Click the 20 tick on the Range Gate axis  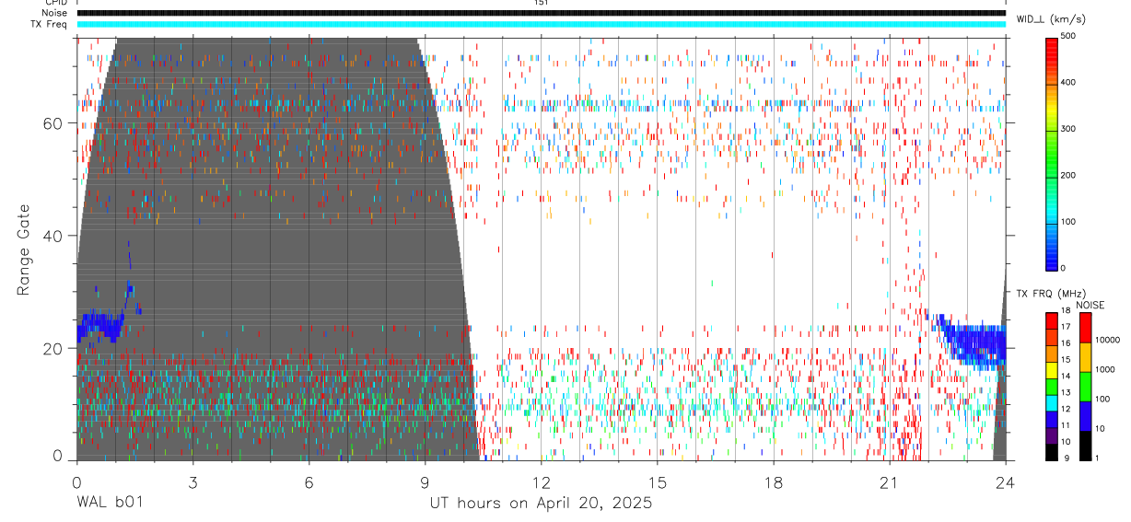tap(52, 348)
